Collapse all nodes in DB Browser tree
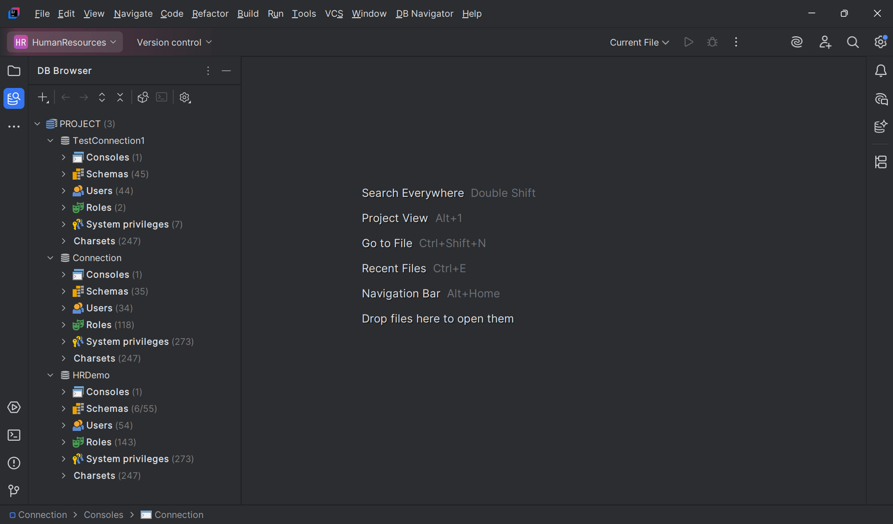893x524 pixels. coord(120,97)
